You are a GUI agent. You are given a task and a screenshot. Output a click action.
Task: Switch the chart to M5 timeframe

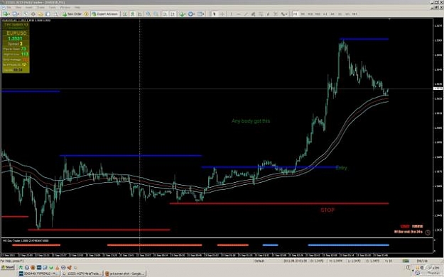point(303,14)
